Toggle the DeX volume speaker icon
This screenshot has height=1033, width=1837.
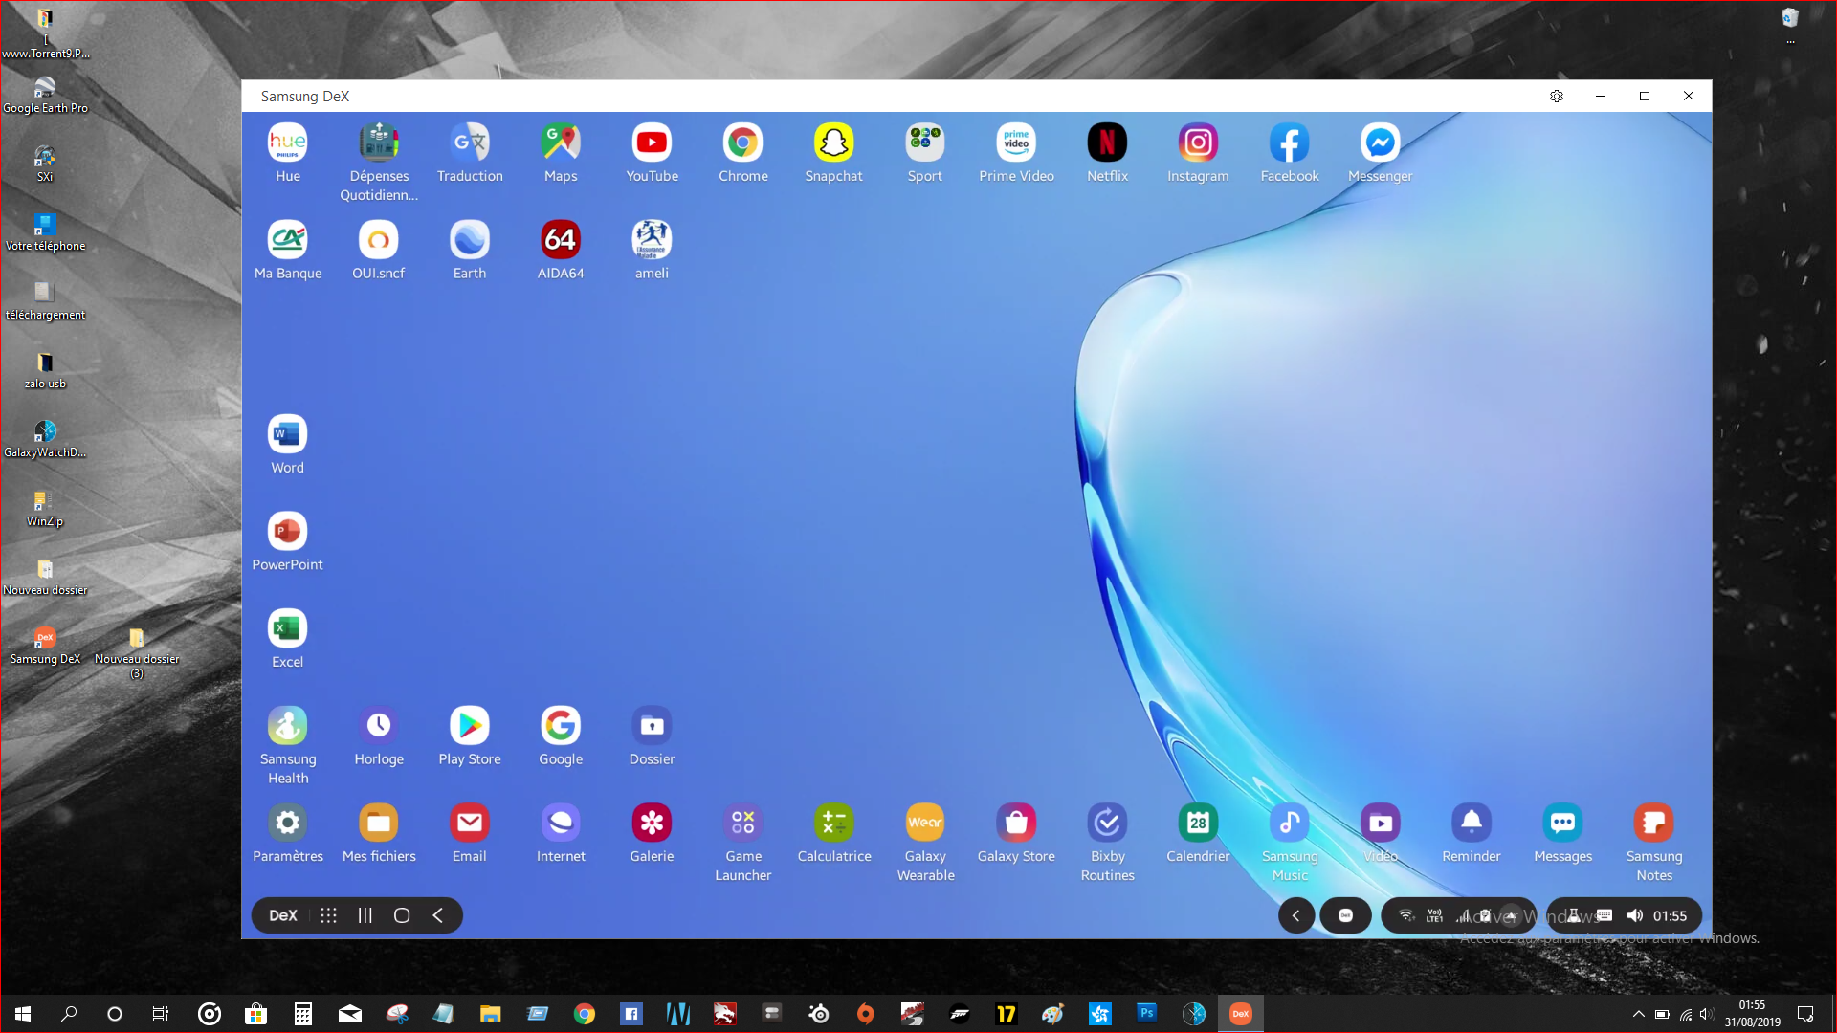pos(1634,916)
